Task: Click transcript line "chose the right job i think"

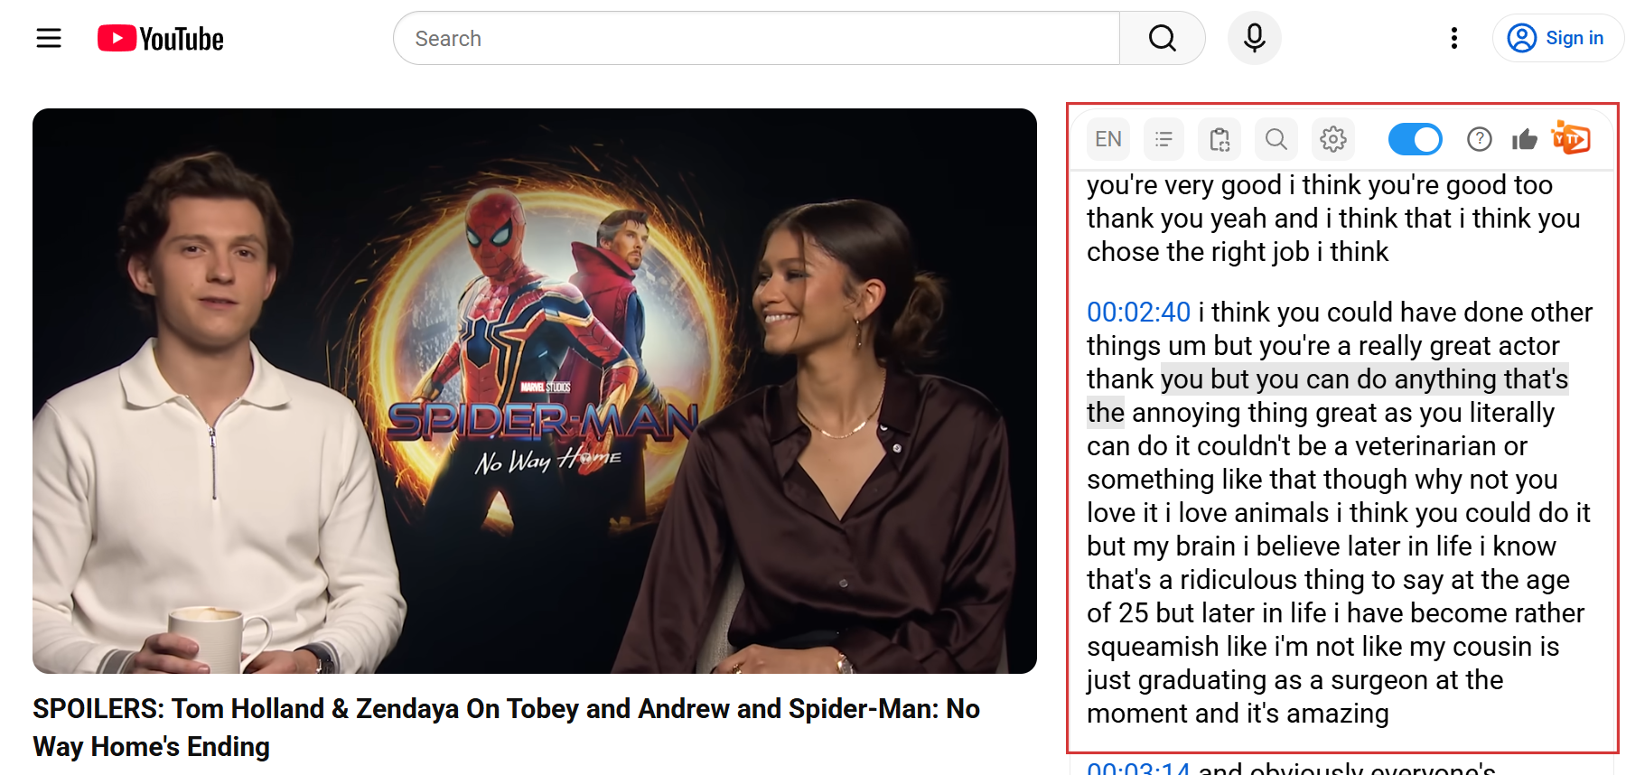Action: click(1238, 252)
